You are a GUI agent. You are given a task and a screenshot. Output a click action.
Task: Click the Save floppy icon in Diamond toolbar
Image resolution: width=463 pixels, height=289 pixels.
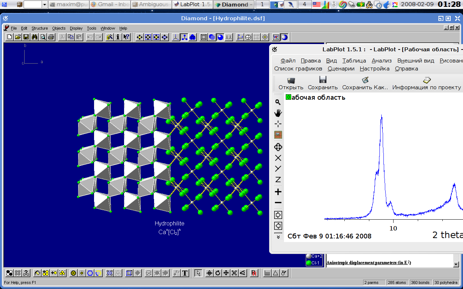[26, 37]
